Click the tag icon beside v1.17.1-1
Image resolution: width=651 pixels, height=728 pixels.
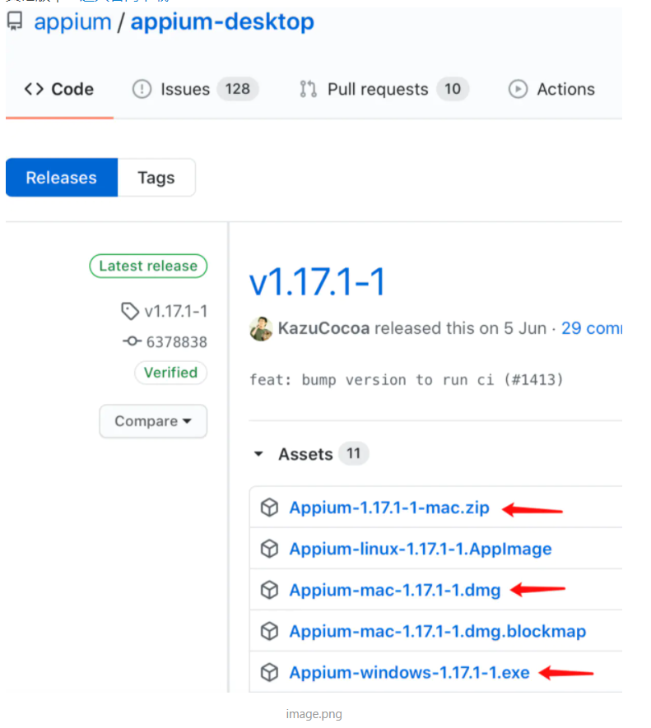click(x=130, y=311)
